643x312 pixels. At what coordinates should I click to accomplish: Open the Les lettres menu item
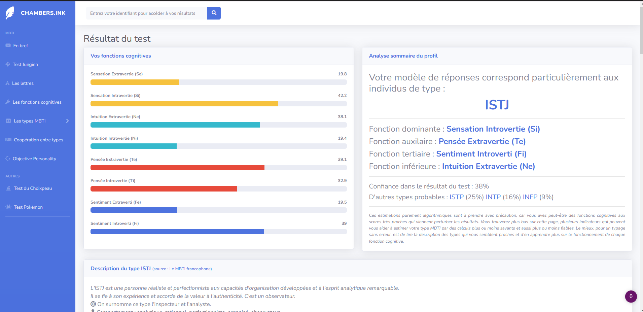tap(23, 83)
